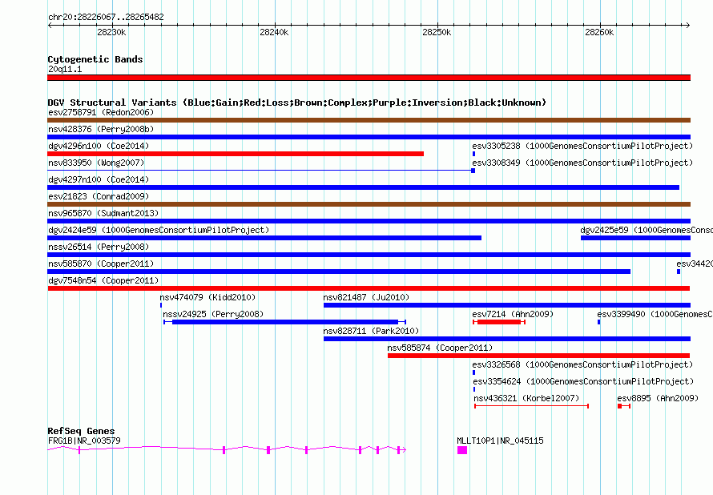Select the blue dgv2425e59 gain bar

click(x=636, y=238)
